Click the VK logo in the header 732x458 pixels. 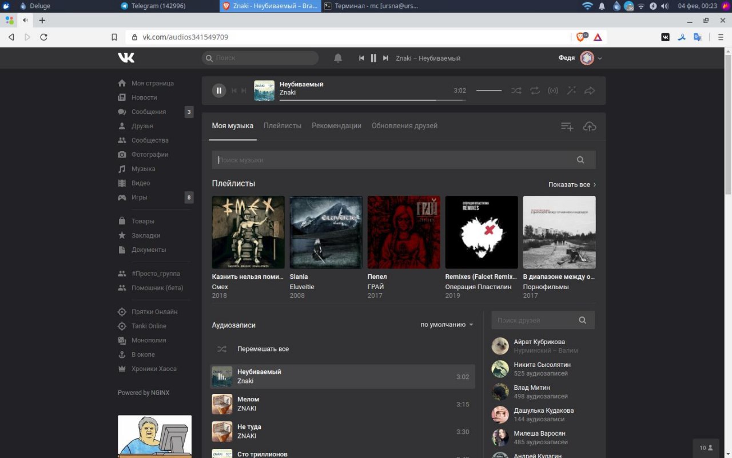coord(126,58)
